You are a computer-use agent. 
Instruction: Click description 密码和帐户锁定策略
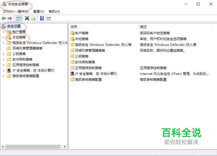coord(155,33)
